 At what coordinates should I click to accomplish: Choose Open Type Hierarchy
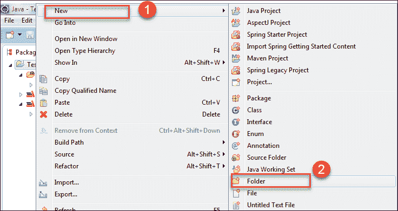coord(85,51)
